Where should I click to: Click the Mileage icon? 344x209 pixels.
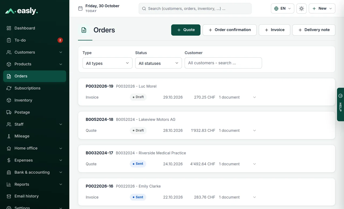(x=9, y=136)
